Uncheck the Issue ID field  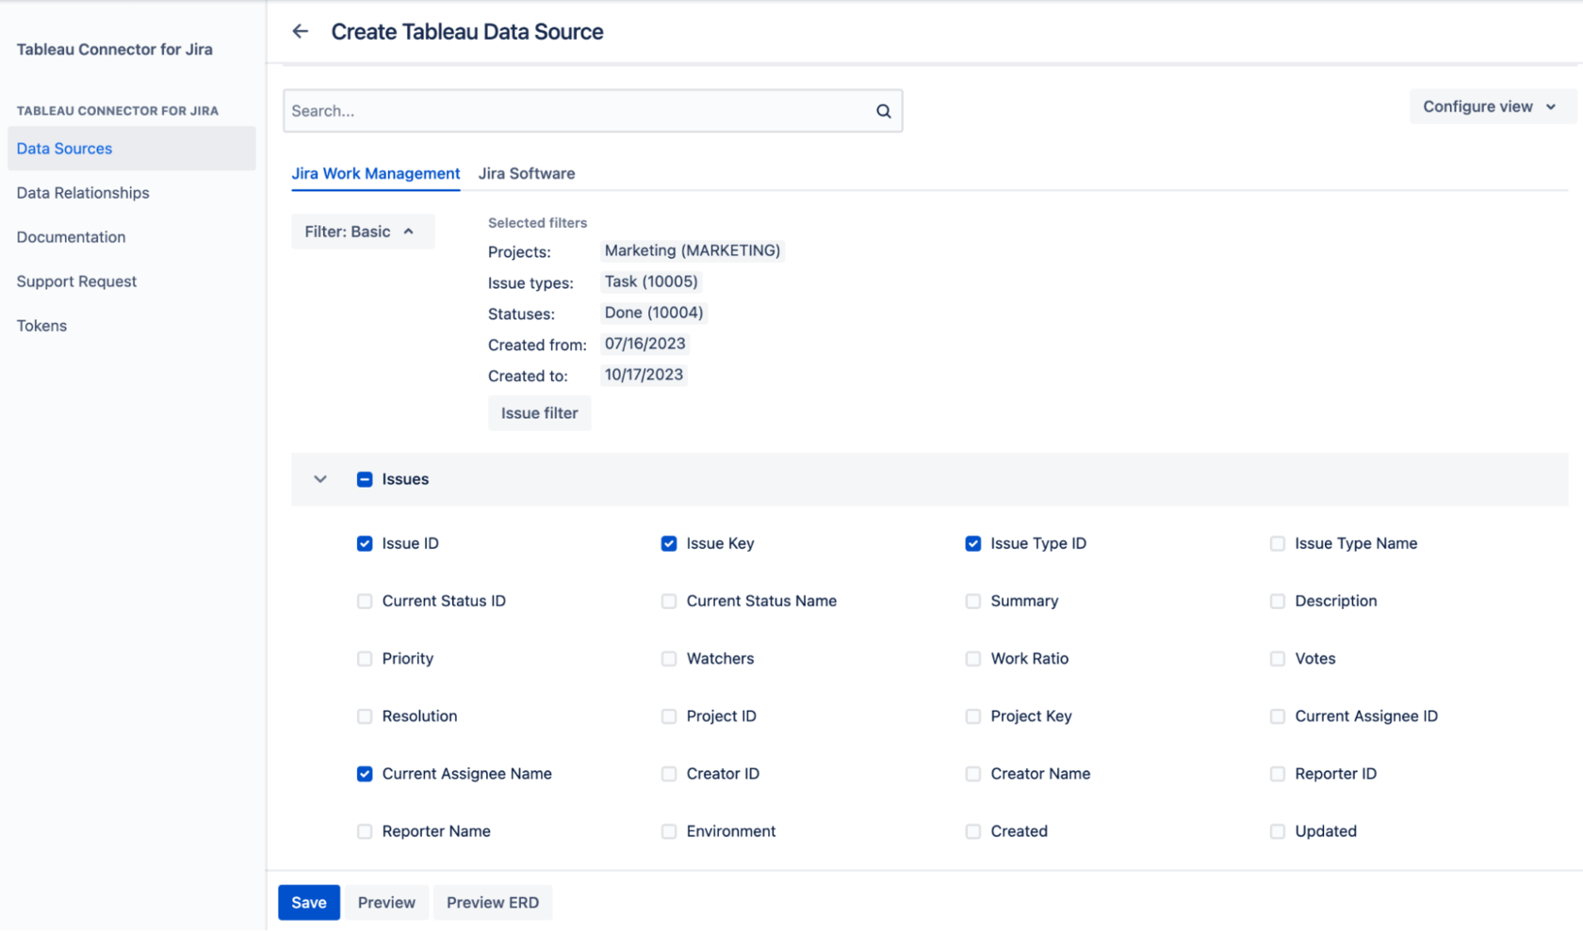point(364,543)
